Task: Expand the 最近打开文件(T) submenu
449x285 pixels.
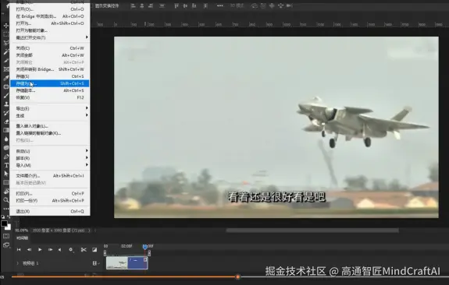Action: (50, 37)
